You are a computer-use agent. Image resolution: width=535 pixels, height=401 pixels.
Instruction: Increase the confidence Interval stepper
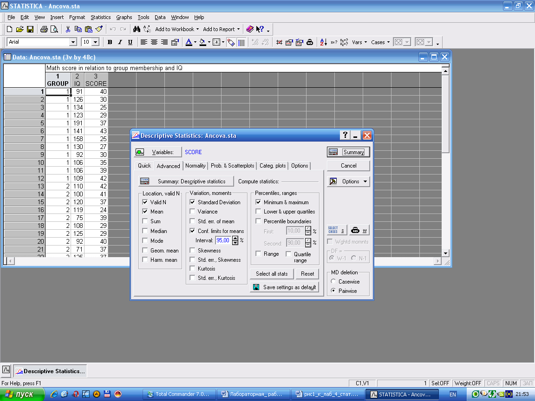click(x=235, y=239)
